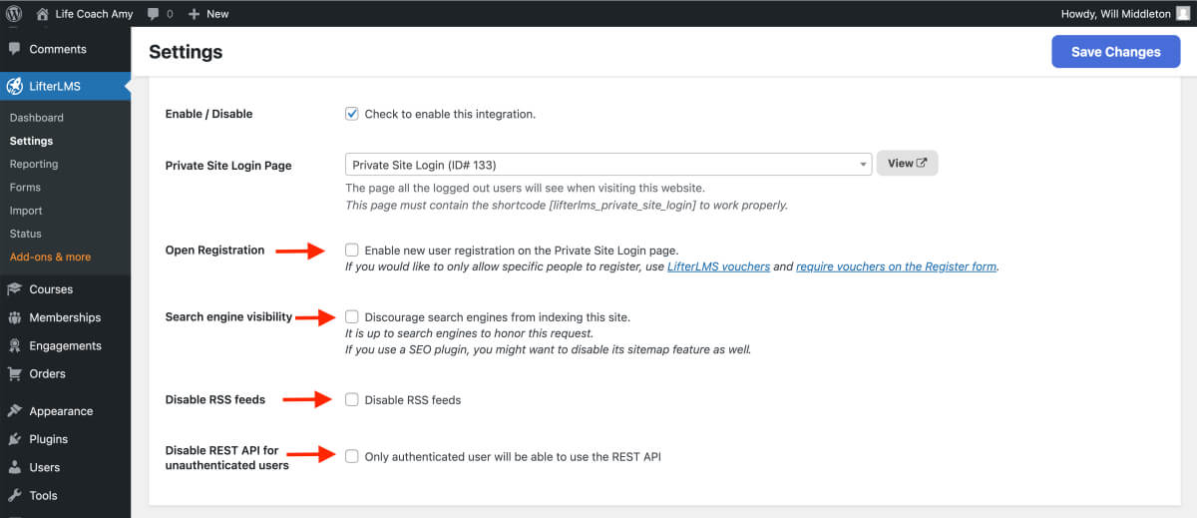Open the comments bubble icon in admin bar
Screen dimensions: 1197x518
[x=152, y=14]
